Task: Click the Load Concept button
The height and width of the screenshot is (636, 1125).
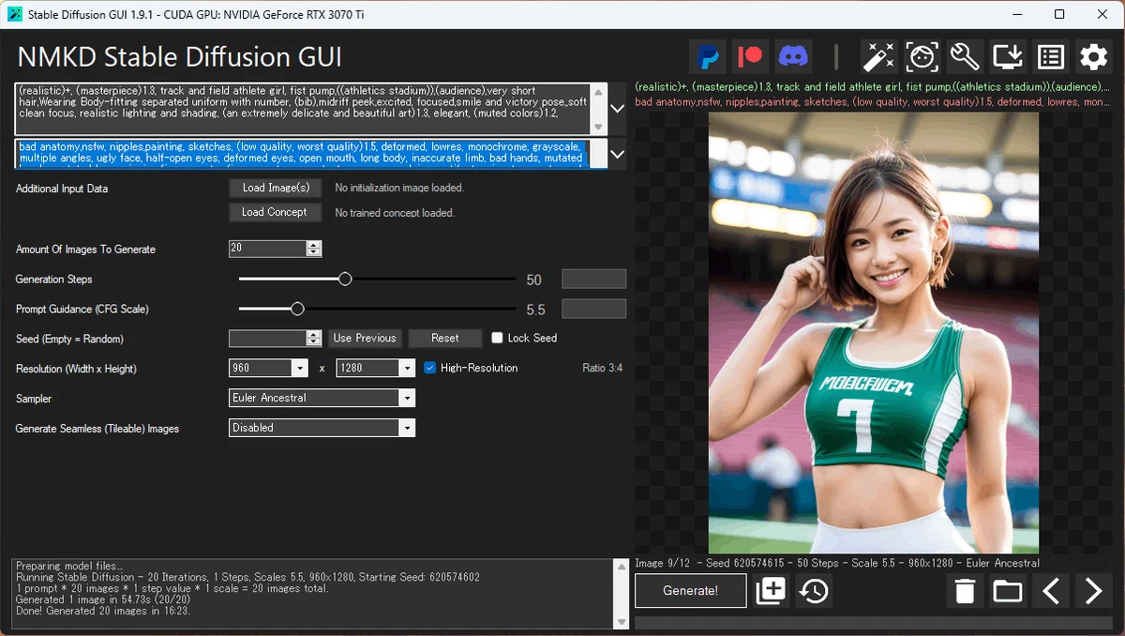Action: coord(275,212)
